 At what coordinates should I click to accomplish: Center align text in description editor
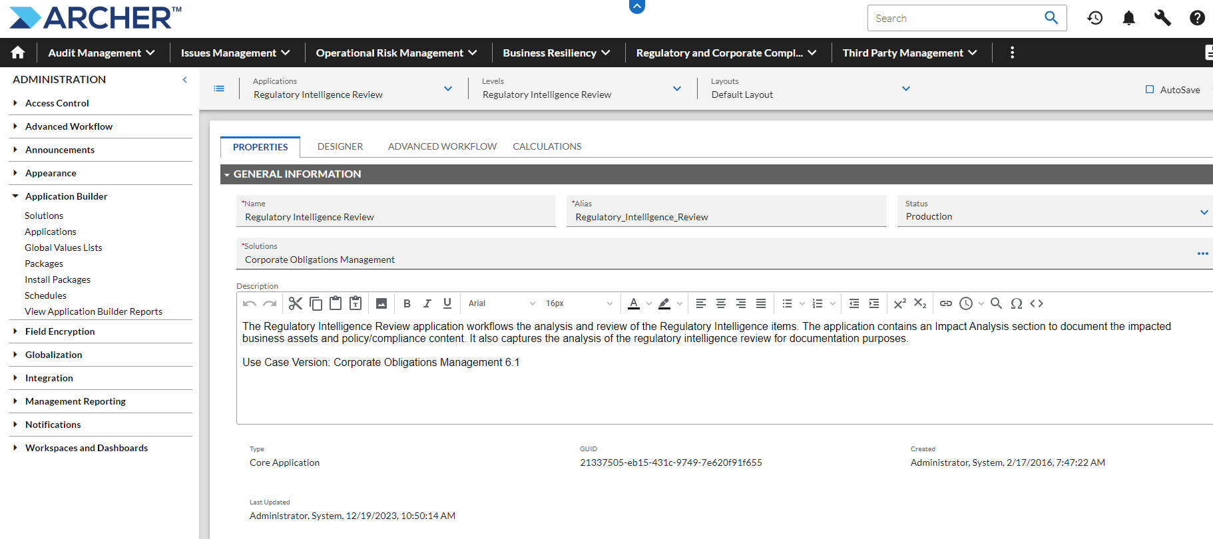[x=721, y=303]
